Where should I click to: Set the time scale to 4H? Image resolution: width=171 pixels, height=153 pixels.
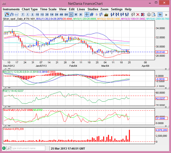(x=61, y=14)
